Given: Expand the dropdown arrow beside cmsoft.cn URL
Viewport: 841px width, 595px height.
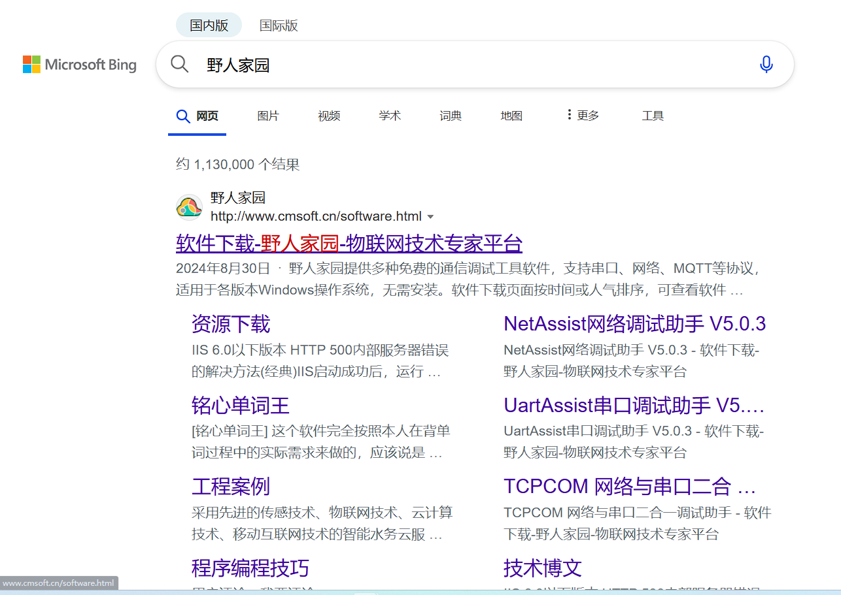Looking at the screenshot, I should coord(430,217).
